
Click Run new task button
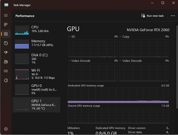coord(152,16)
